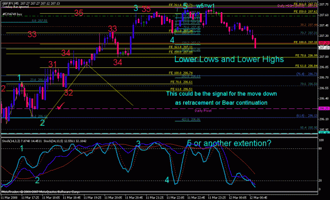
Task: Click the "12 Mar 00:45" time label
Action: coord(258,198)
